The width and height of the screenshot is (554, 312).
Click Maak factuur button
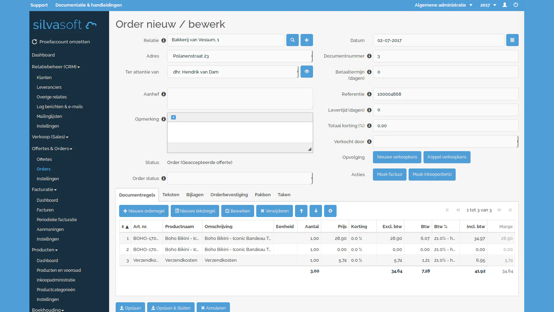(390, 174)
